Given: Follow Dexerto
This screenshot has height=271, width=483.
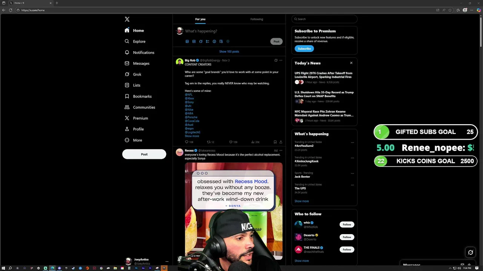Looking at the screenshot, I should coord(347,237).
